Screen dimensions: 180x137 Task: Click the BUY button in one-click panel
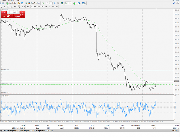click(x=22, y=12)
